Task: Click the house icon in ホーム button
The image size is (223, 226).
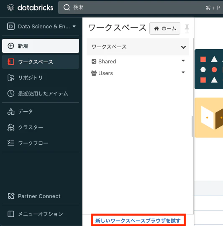Action: (156, 28)
